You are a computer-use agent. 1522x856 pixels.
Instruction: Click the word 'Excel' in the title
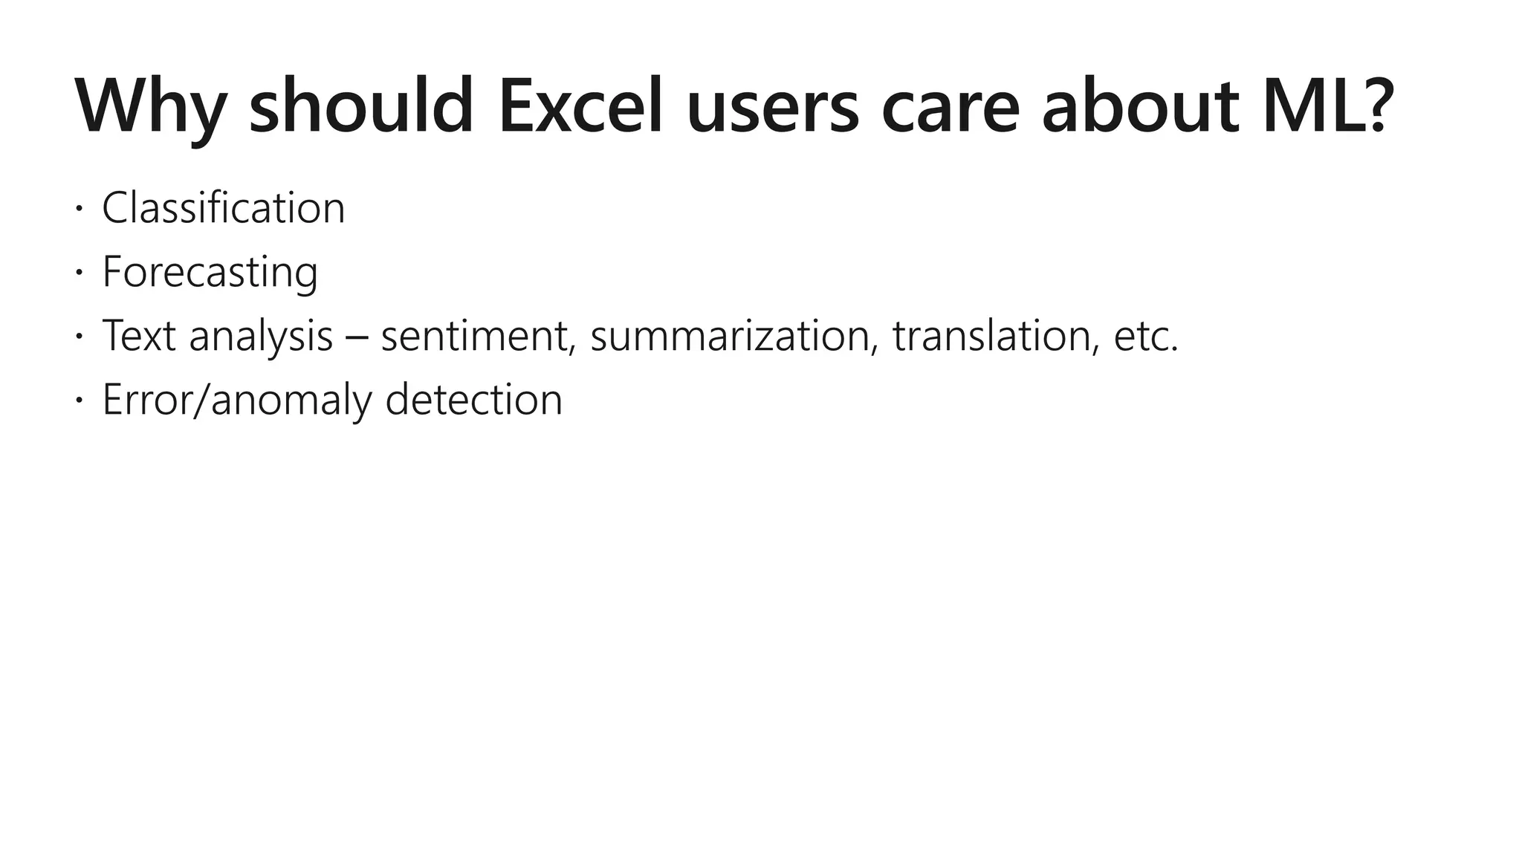[x=580, y=106]
